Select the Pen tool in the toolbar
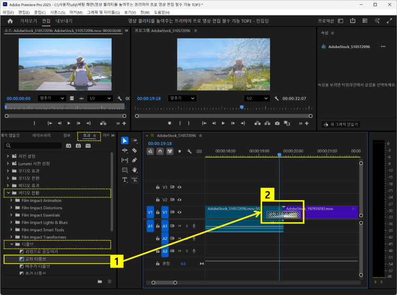This screenshot has width=397, height=295. click(134, 160)
